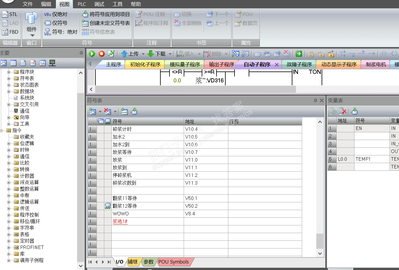
Task: Enable 符号：绝对 addressing display
Action: 61,32
